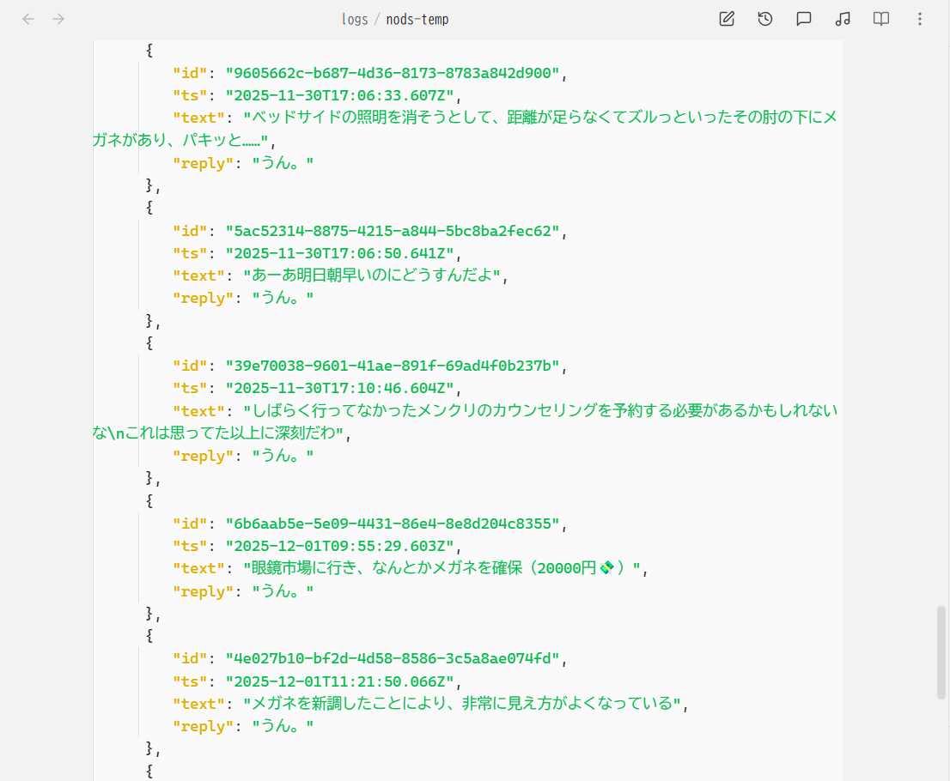Screen dimensions: 950x781
Task: Click id value 6b6aab5e-5e09-4431-86e4-8e8d204c8355
Action: [x=393, y=524]
